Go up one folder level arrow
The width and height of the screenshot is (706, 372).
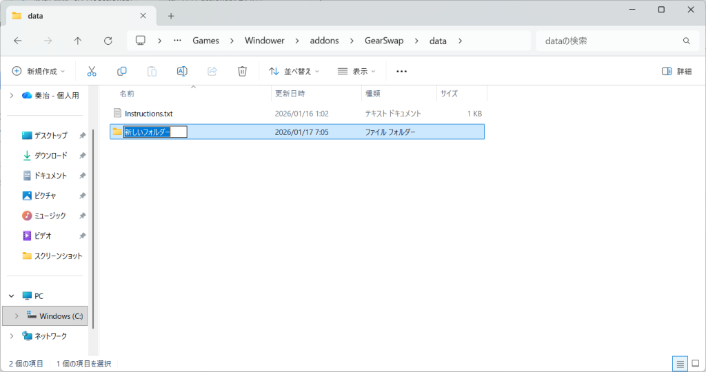[78, 41]
